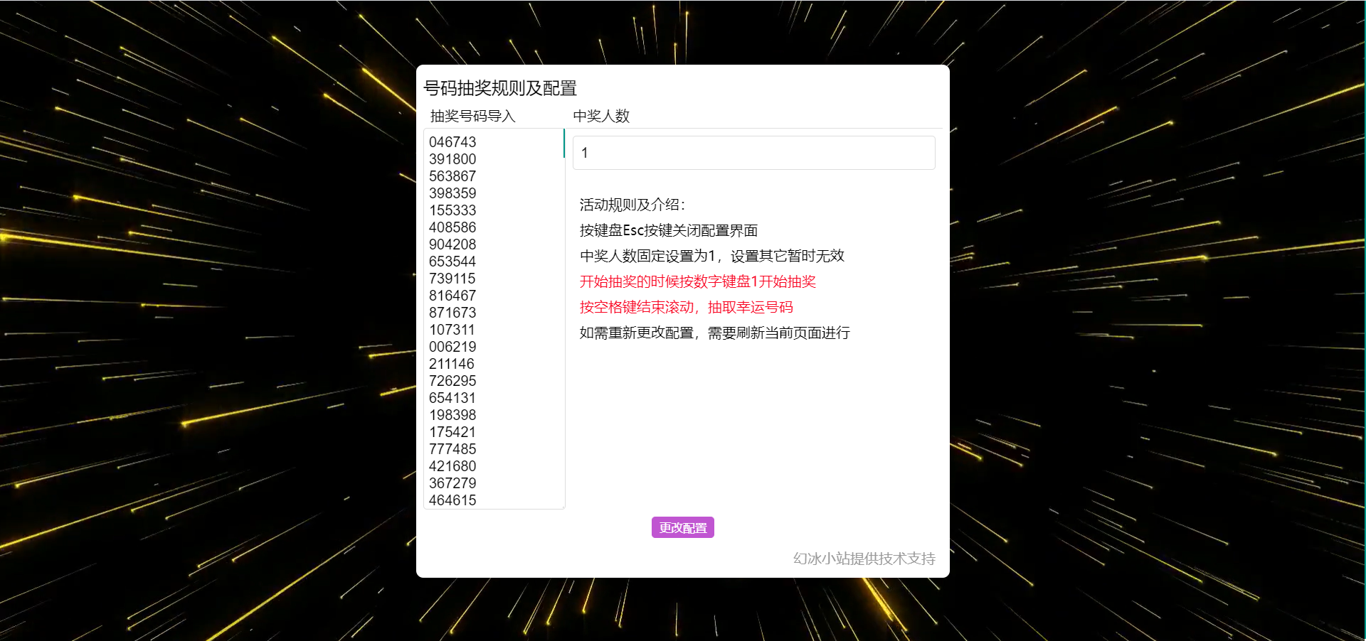
Task: Click the lottery number list scrollbar thumb
Action: pyautogui.click(x=563, y=144)
